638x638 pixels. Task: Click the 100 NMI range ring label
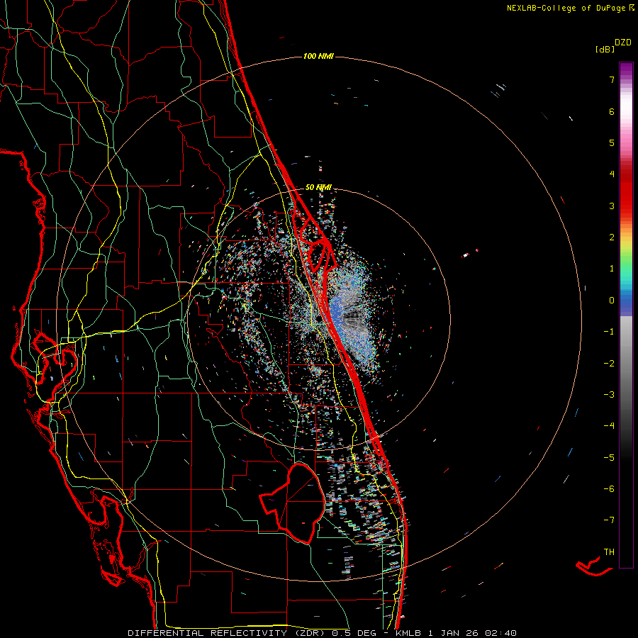[x=318, y=56]
